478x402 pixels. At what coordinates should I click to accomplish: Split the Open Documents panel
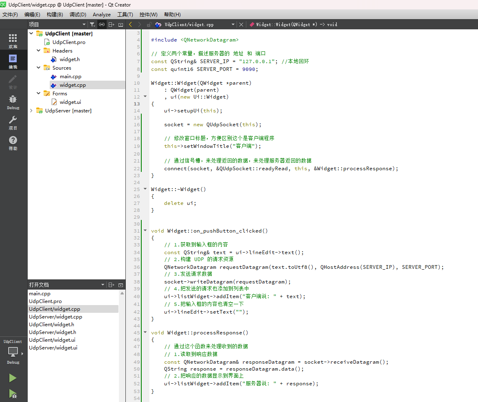111,285
